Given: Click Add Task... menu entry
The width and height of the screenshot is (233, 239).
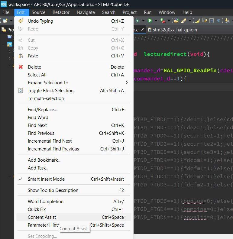Looking at the screenshot, I should point(74,168).
